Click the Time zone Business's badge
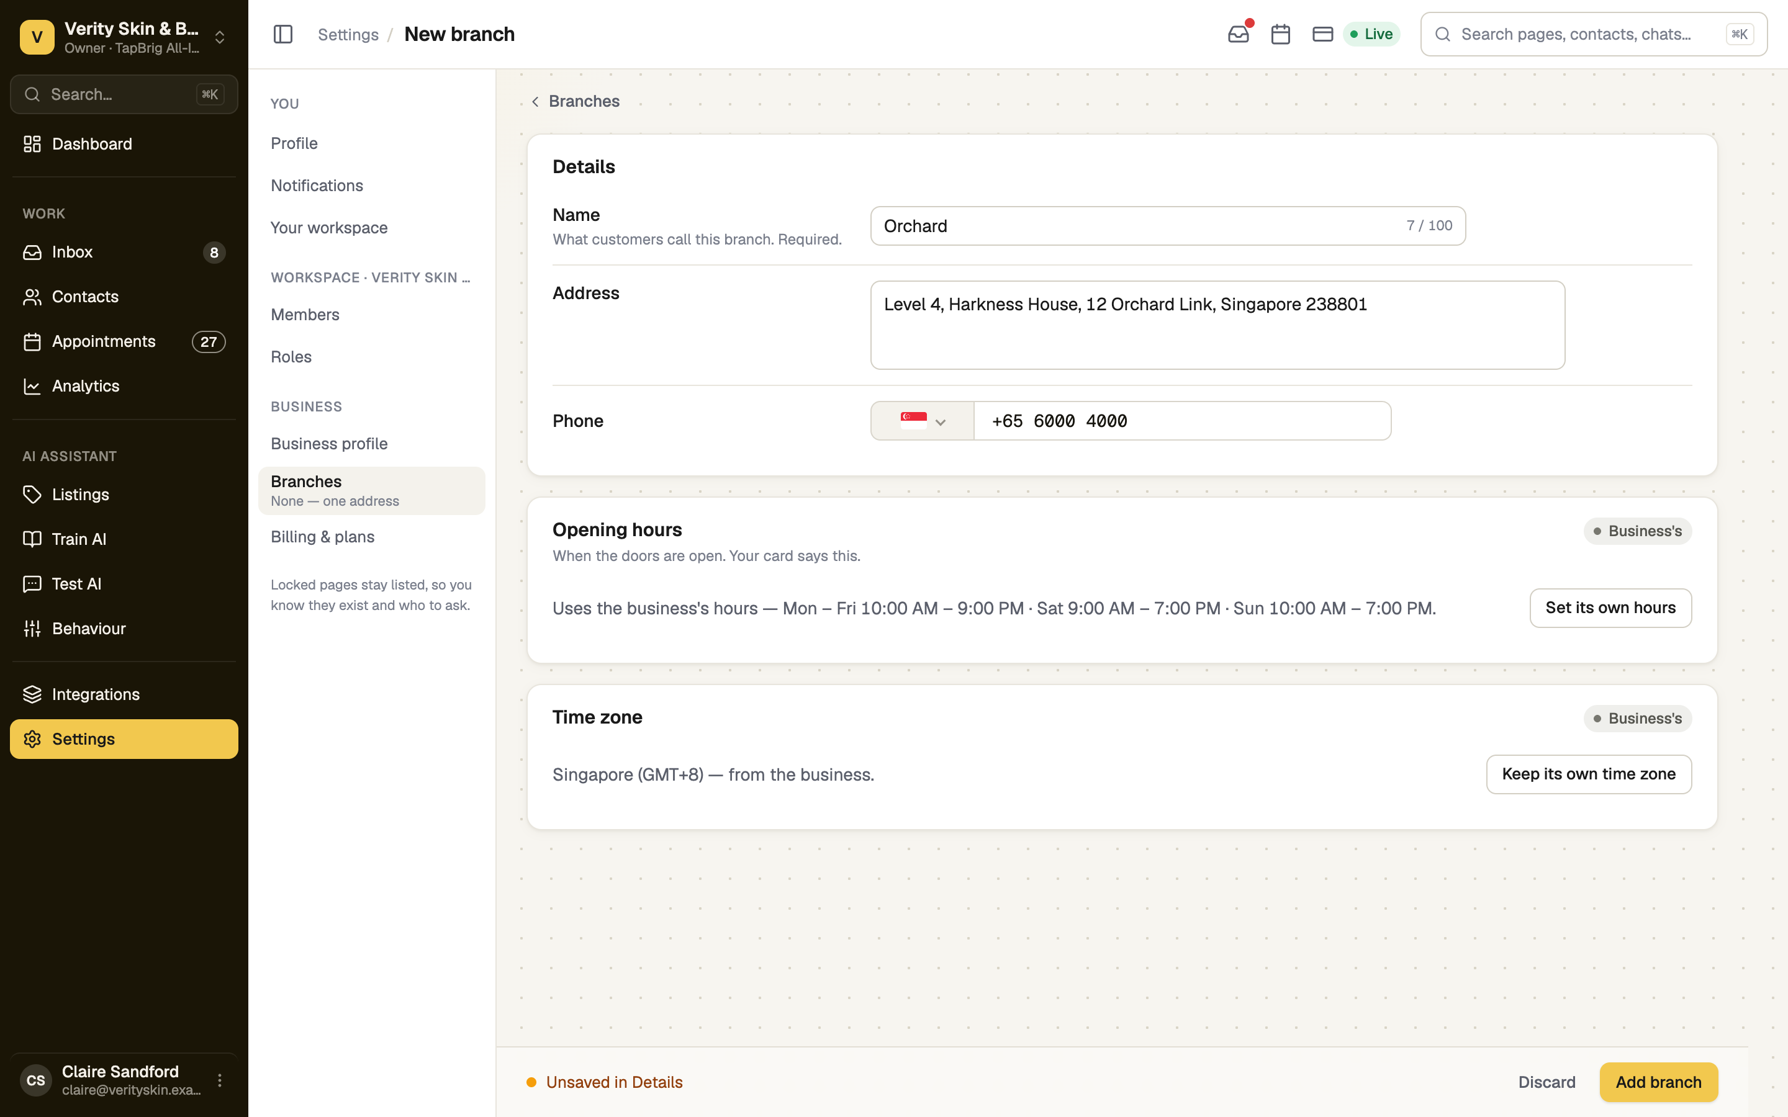The image size is (1788, 1117). coord(1637,718)
